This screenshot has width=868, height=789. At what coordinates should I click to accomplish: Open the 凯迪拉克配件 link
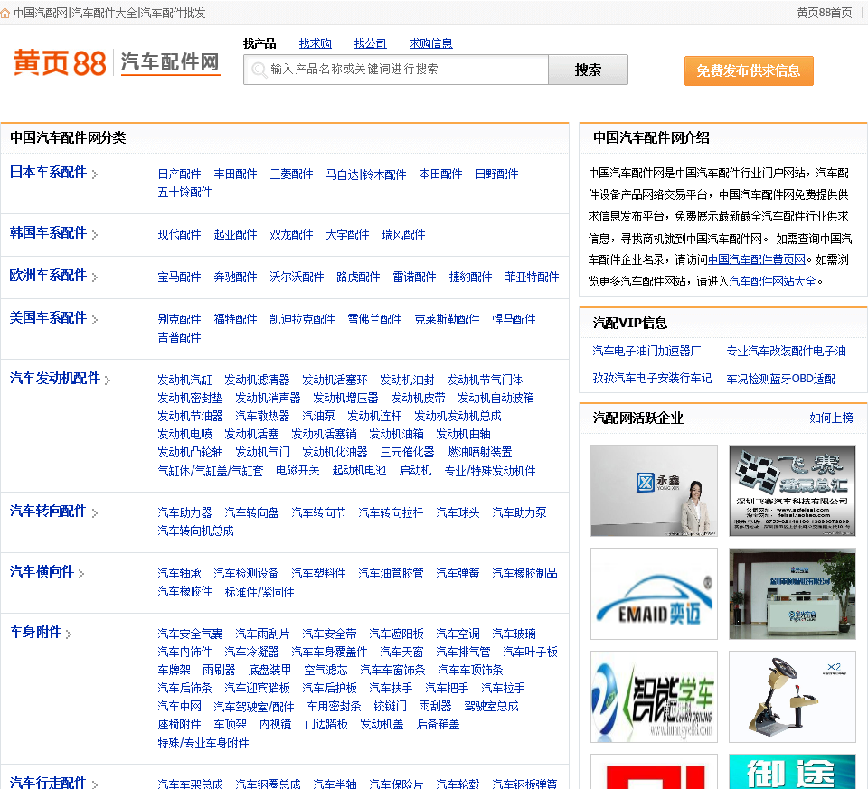tap(302, 320)
